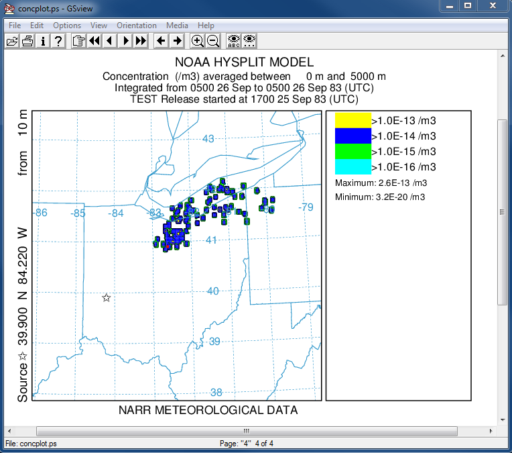Click the Go to page icon

point(78,41)
